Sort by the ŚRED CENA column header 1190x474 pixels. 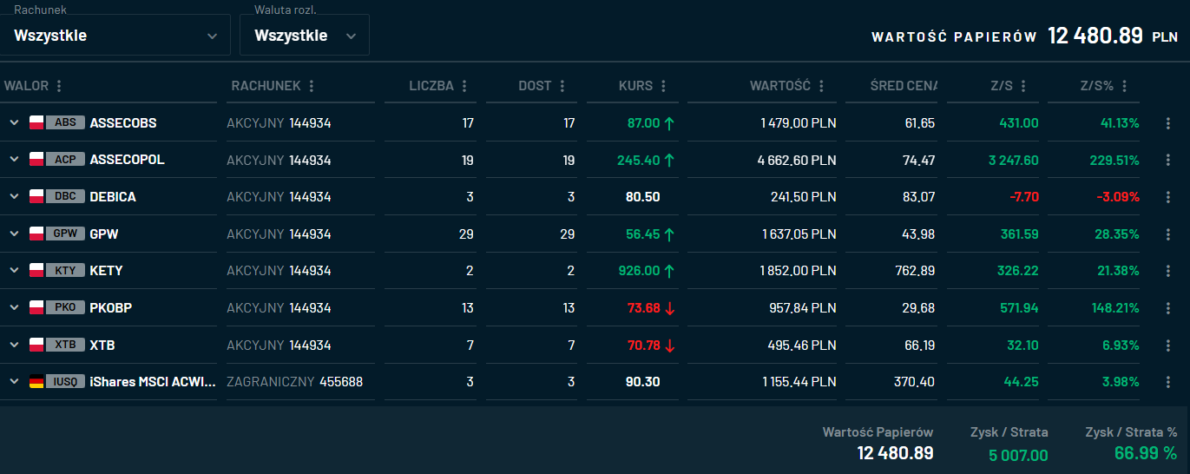tap(904, 86)
